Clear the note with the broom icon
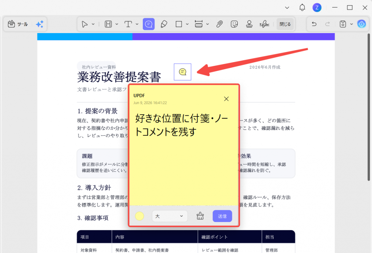372x253 pixels. point(200,216)
